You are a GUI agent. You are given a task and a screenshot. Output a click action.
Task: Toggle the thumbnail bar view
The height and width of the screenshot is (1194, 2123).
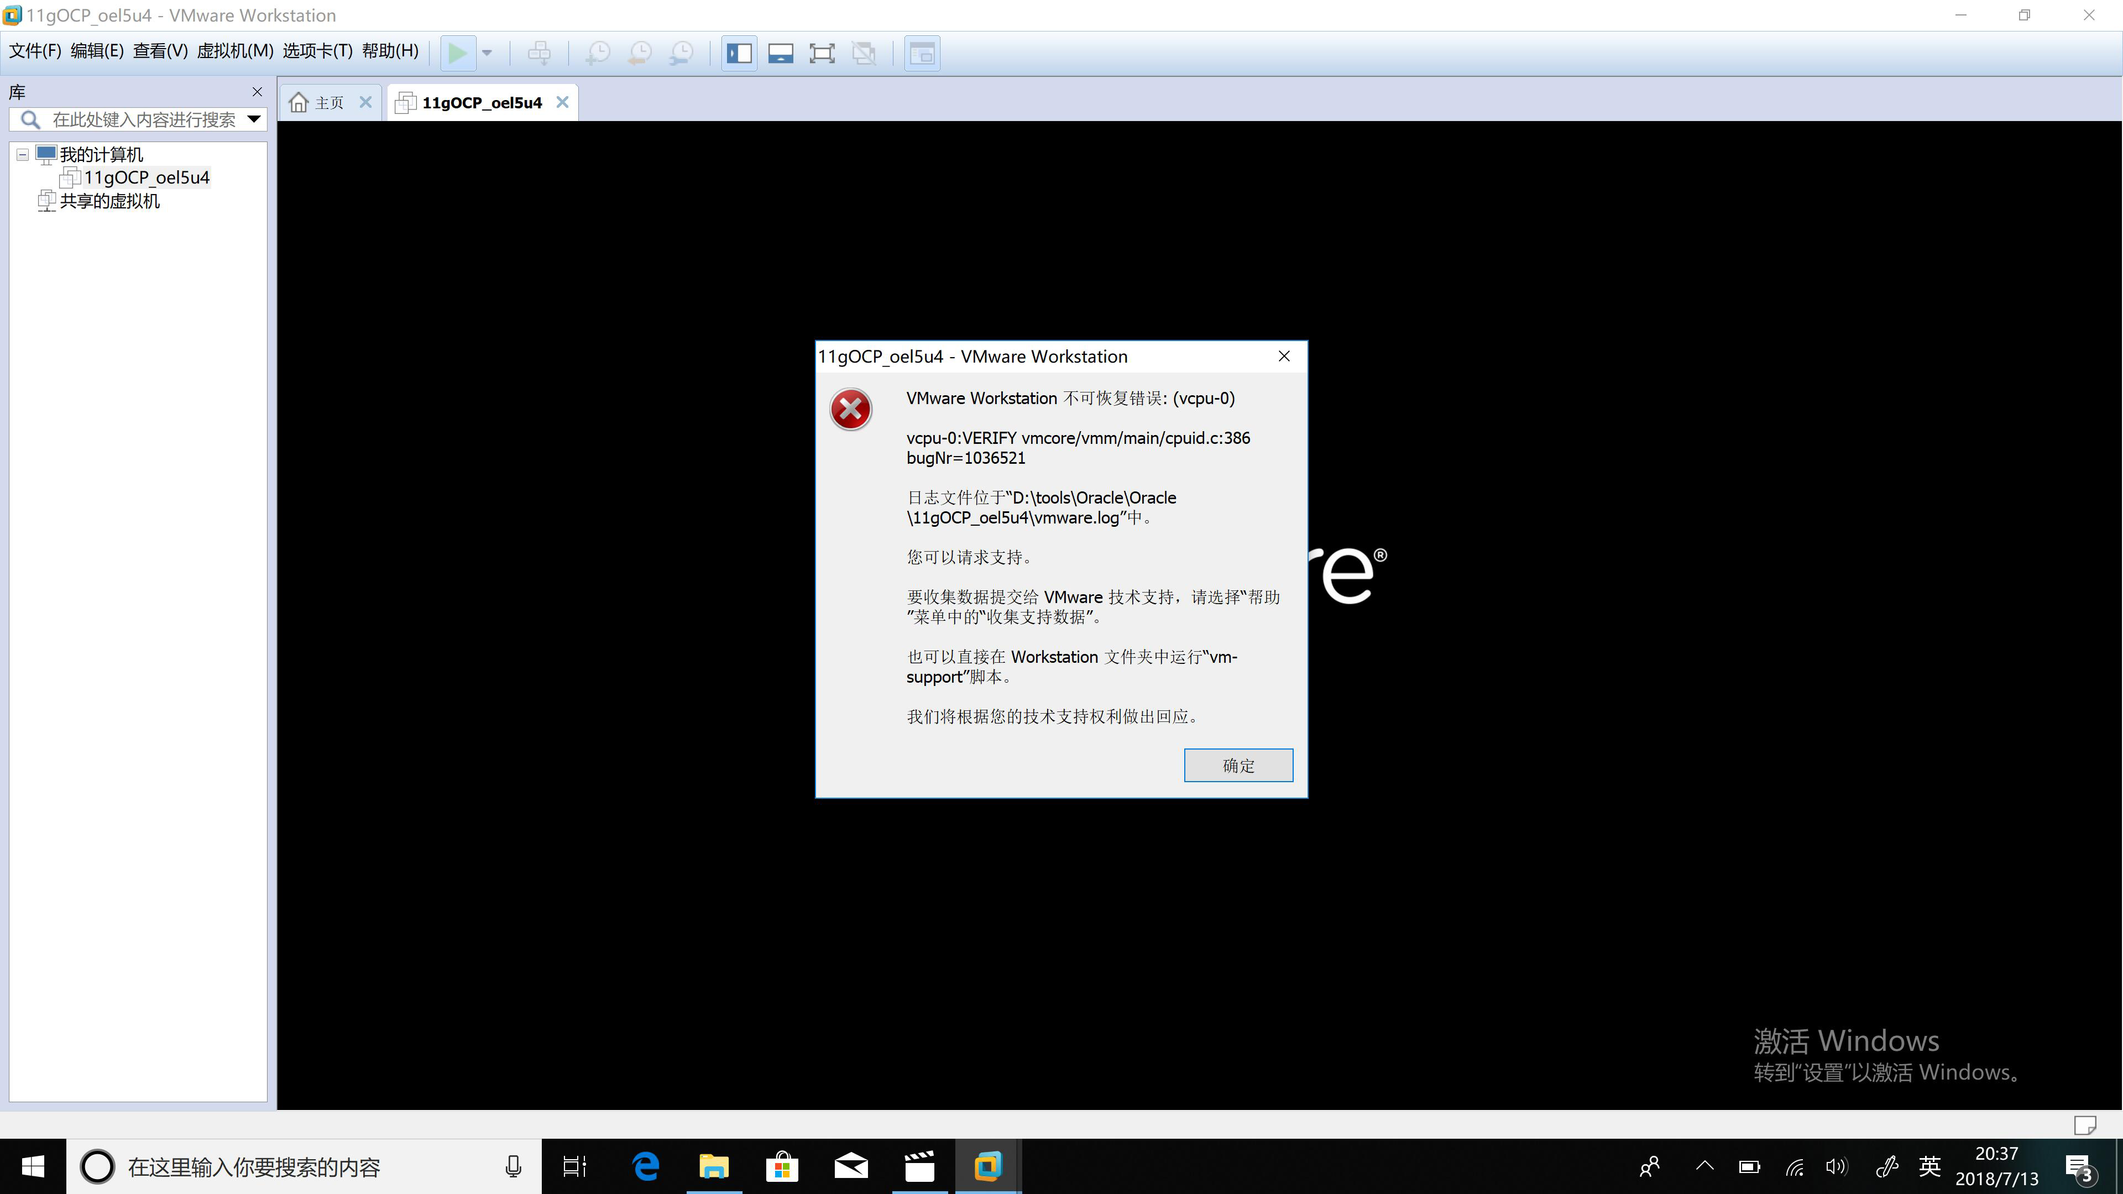pyautogui.click(x=781, y=54)
